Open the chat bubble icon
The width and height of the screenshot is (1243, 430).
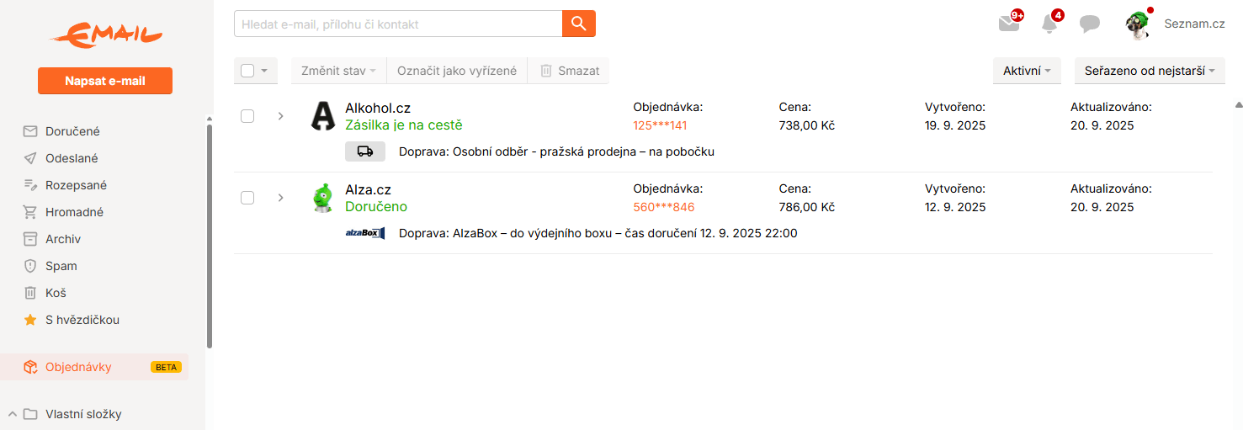[1090, 24]
